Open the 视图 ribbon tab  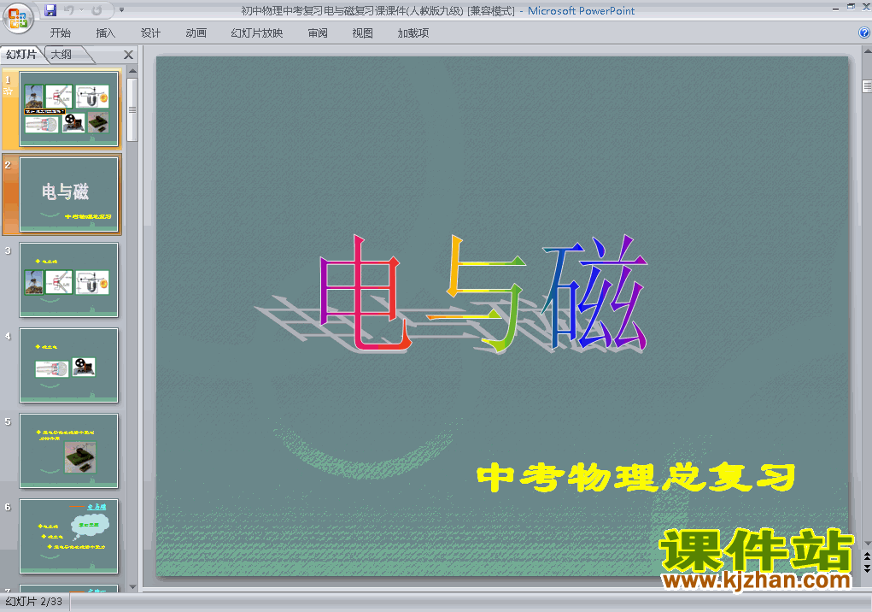(363, 32)
